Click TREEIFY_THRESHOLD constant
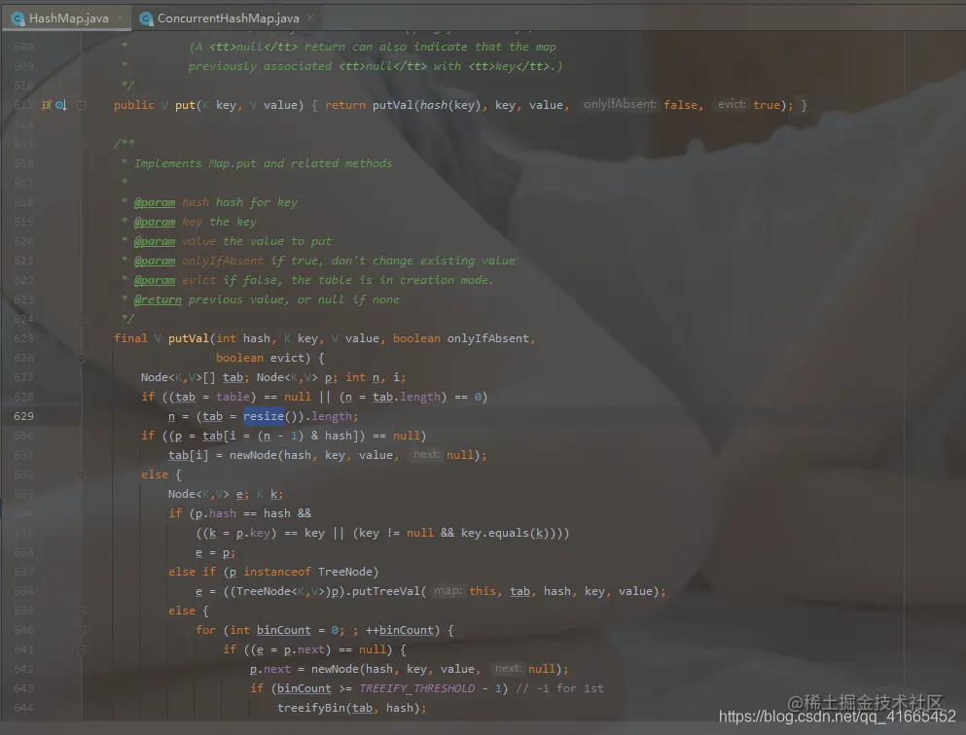Screen dimensions: 966x735 click(417, 688)
